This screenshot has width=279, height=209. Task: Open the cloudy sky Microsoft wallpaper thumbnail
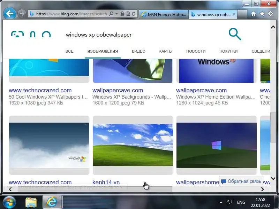(x=49, y=145)
